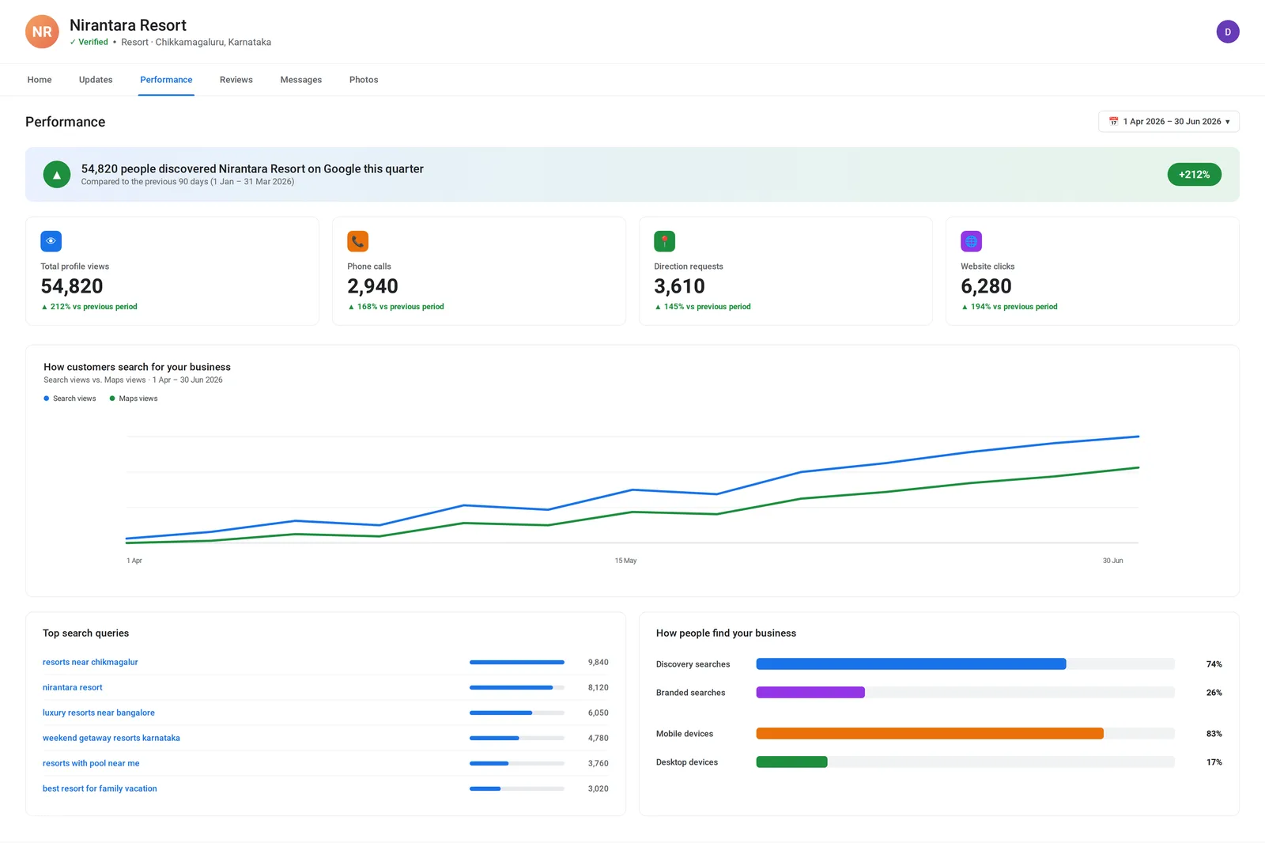Click the Nirantara Resort business name heading
The image size is (1265, 843).
click(x=128, y=25)
